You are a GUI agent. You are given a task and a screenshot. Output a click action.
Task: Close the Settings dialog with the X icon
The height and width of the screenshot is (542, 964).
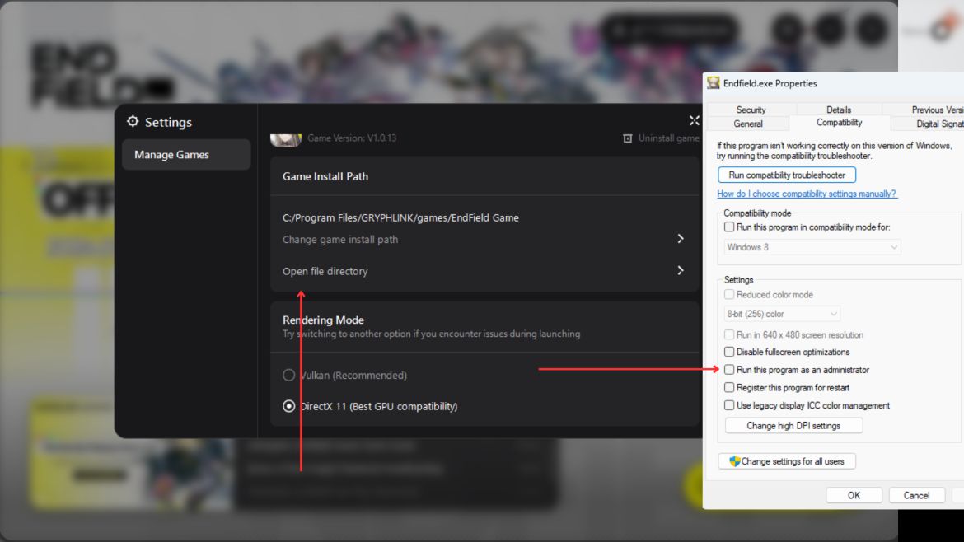[694, 121]
